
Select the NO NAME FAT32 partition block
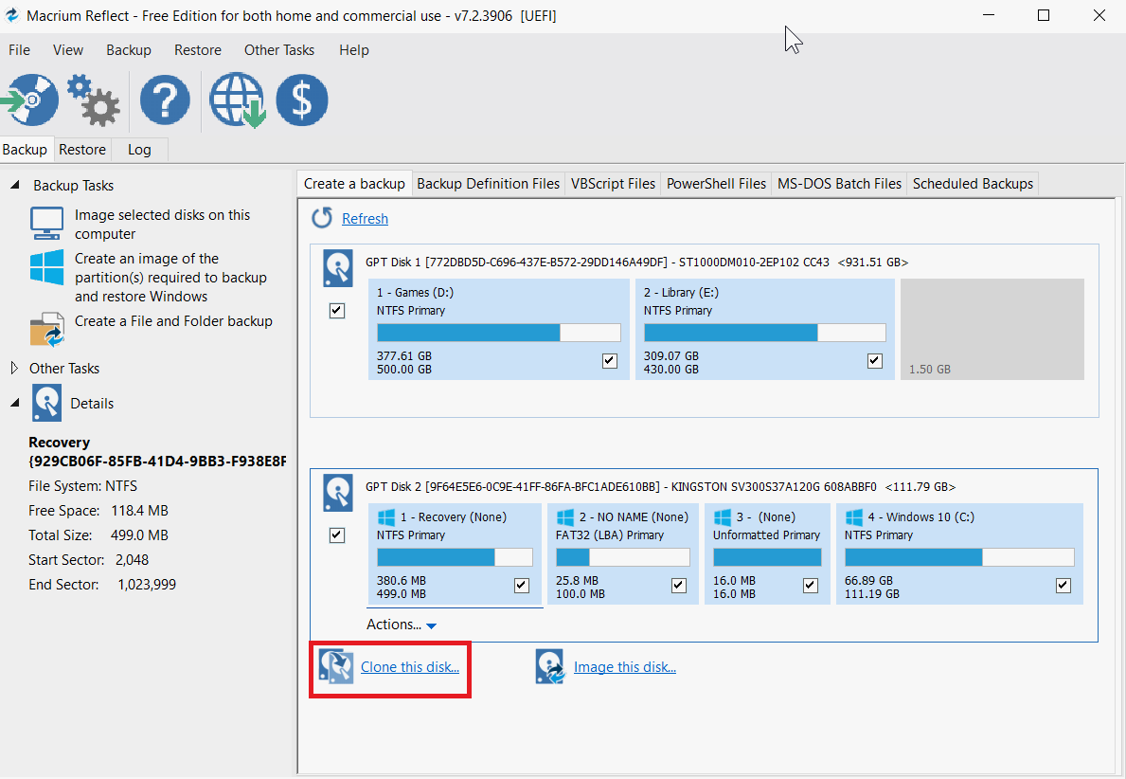tap(622, 554)
